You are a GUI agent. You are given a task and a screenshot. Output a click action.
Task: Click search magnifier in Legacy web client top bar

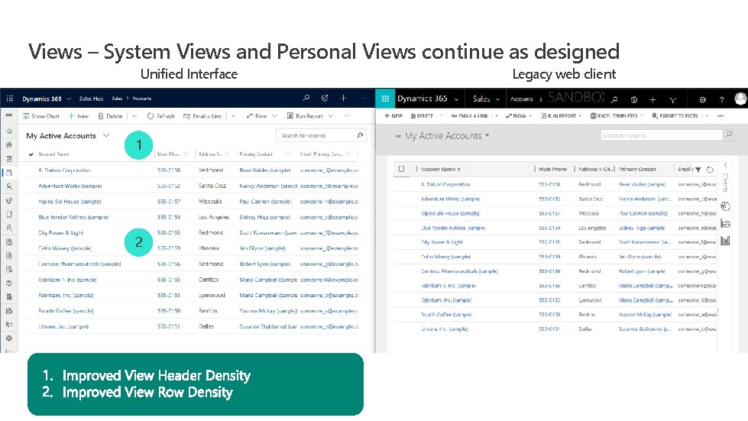point(614,99)
